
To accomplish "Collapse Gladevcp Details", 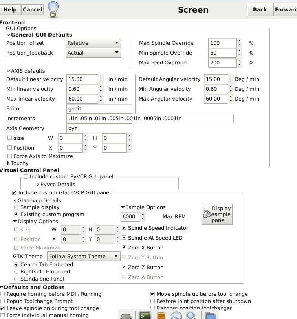I will [x=15, y=200].
